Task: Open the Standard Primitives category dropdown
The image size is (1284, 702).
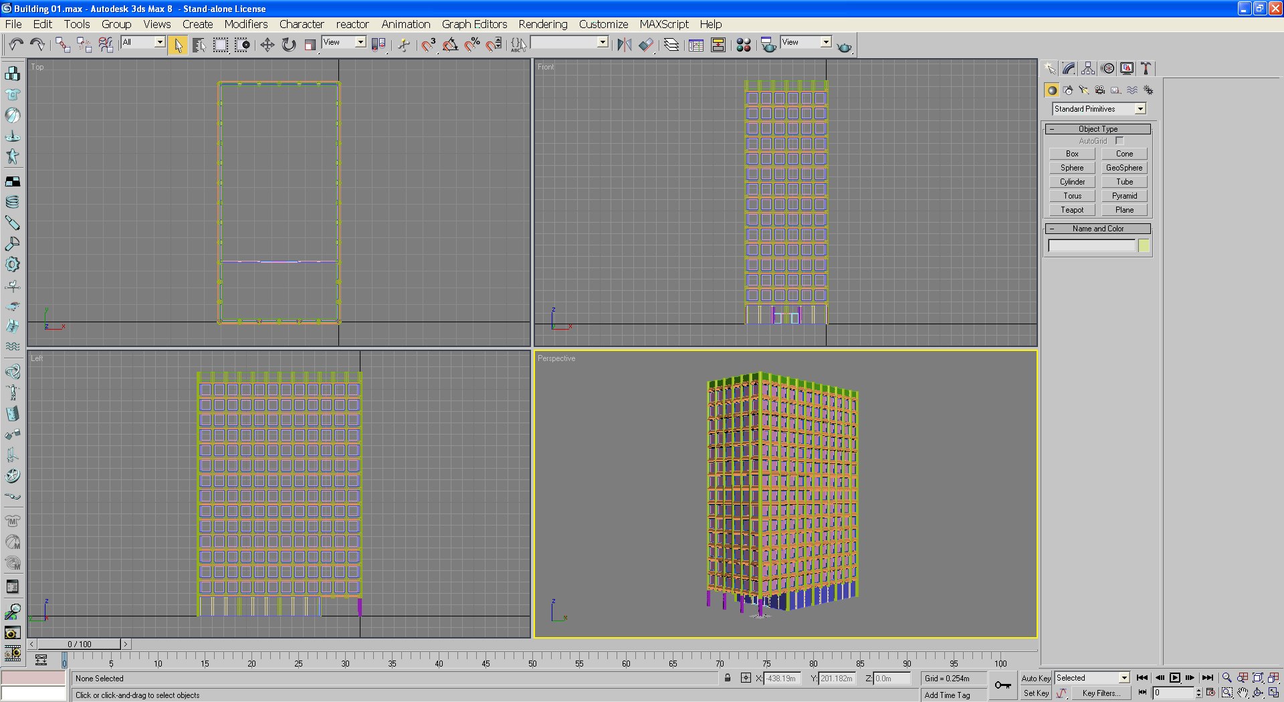Action: (1140, 109)
